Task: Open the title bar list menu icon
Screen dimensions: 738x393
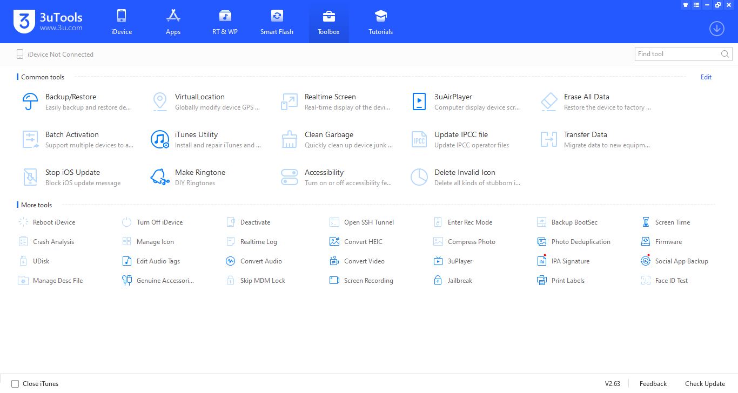Action: [x=696, y=5]
